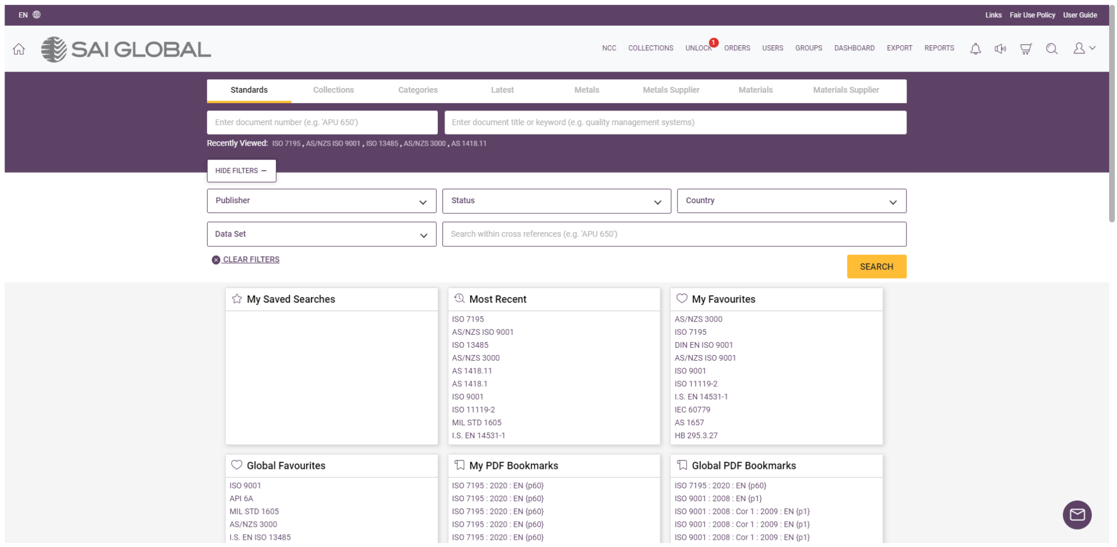Expand the Country dropdown
This screenshot has height=547, width=1117.
(791, 201)
